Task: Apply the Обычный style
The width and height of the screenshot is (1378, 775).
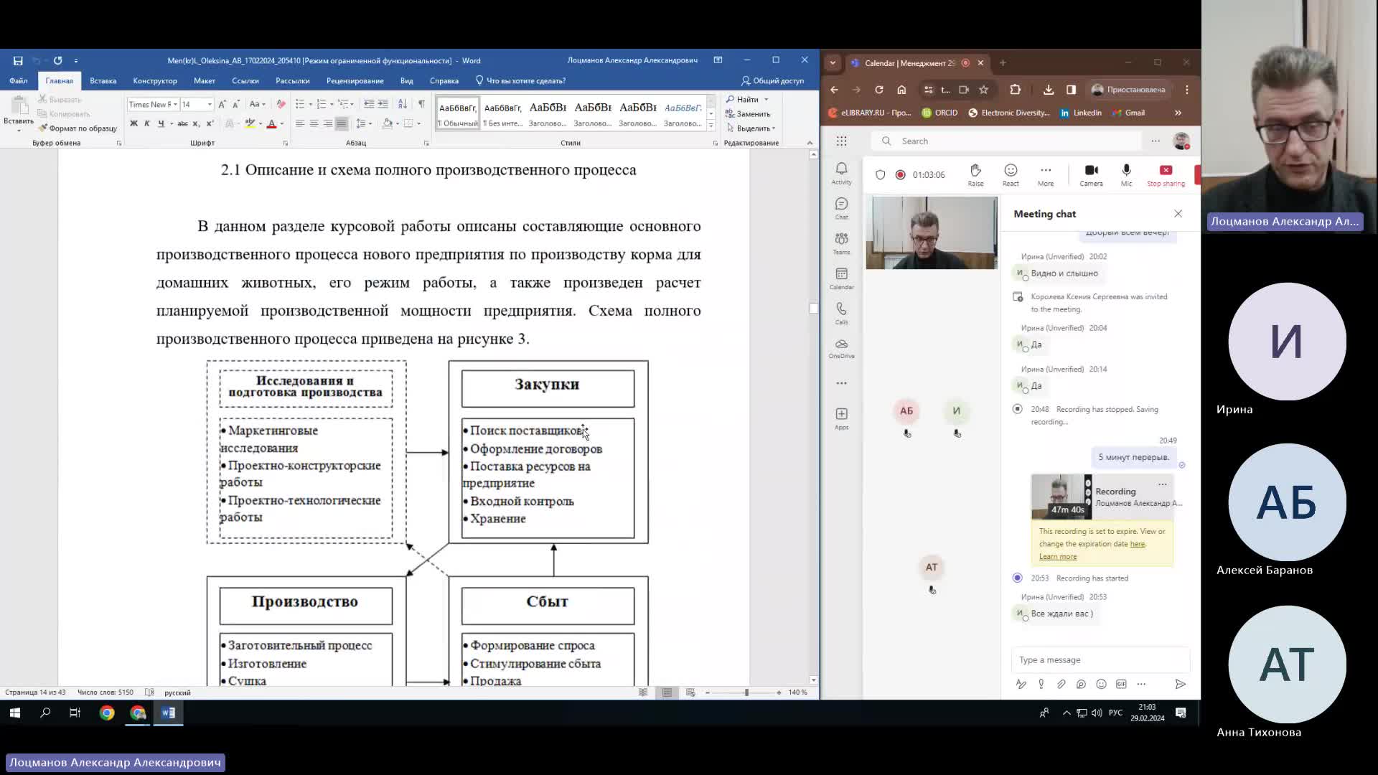Action: pyautogui.click(x=458, y=114)
